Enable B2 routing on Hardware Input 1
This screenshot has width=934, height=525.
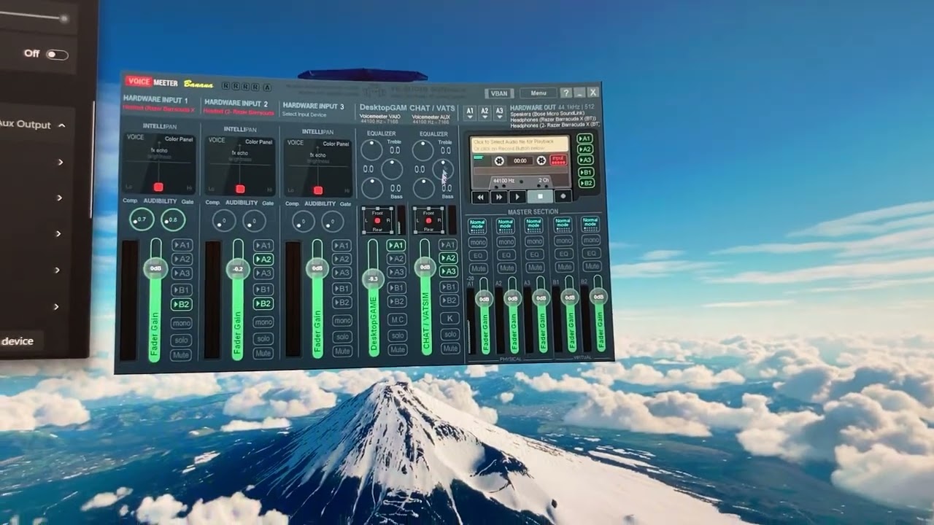pos(181,305)
